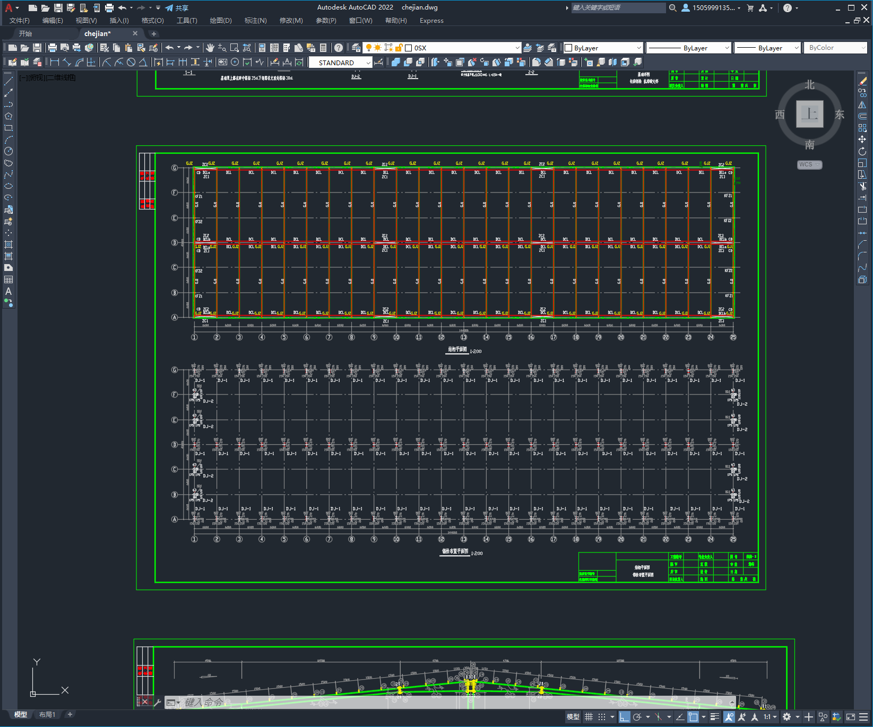This screenshot has height=727, width=873.
Task: Click the Cut icon in standard toolbar
Action: [105, 48]
